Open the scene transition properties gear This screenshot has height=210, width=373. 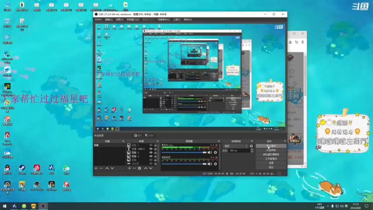pyautogui.click(x=251, y=146)
